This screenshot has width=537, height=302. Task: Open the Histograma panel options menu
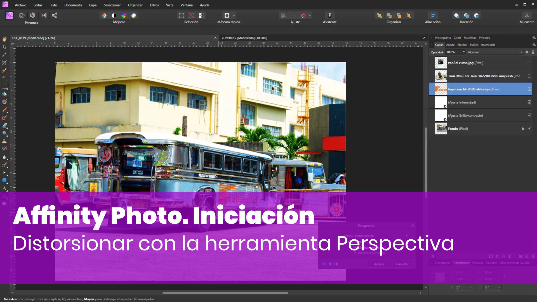click(534, 38)
